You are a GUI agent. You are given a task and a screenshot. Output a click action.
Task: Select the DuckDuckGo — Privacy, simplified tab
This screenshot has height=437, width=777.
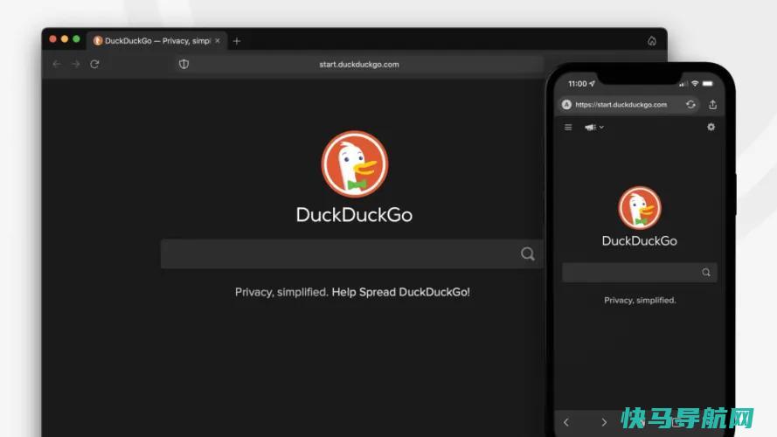(157, 40)
